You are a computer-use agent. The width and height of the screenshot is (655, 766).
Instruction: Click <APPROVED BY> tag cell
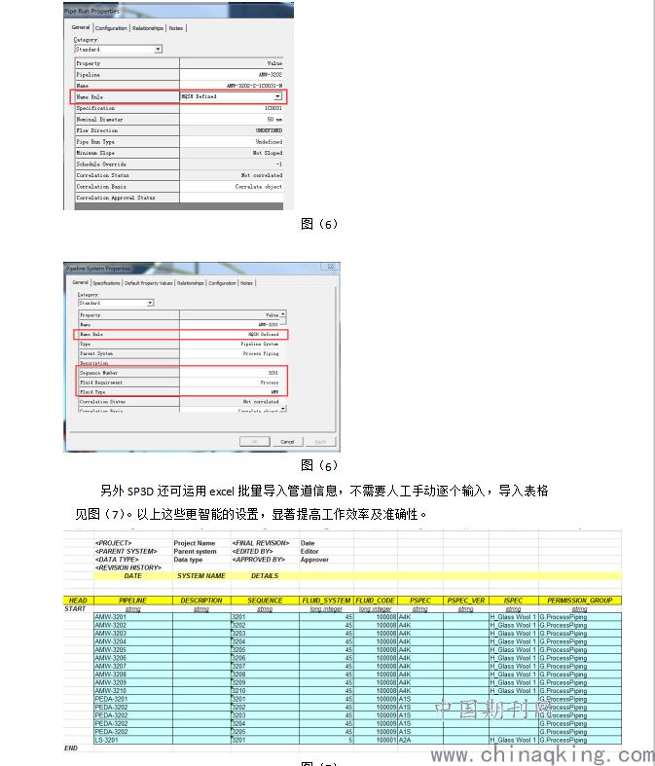[x=258, y=560]
